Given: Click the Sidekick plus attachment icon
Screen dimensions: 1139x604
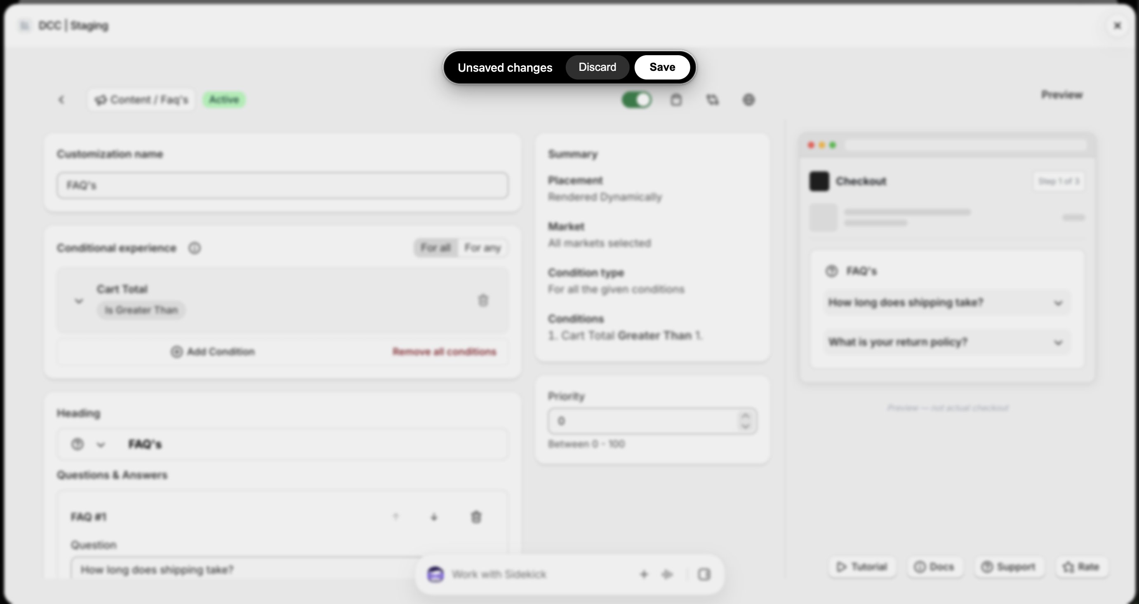Looking at the screenshot, I should point(644,574).
